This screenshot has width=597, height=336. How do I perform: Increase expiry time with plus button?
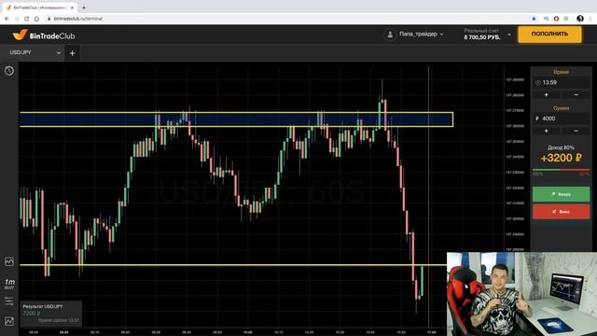pos(546,95)
